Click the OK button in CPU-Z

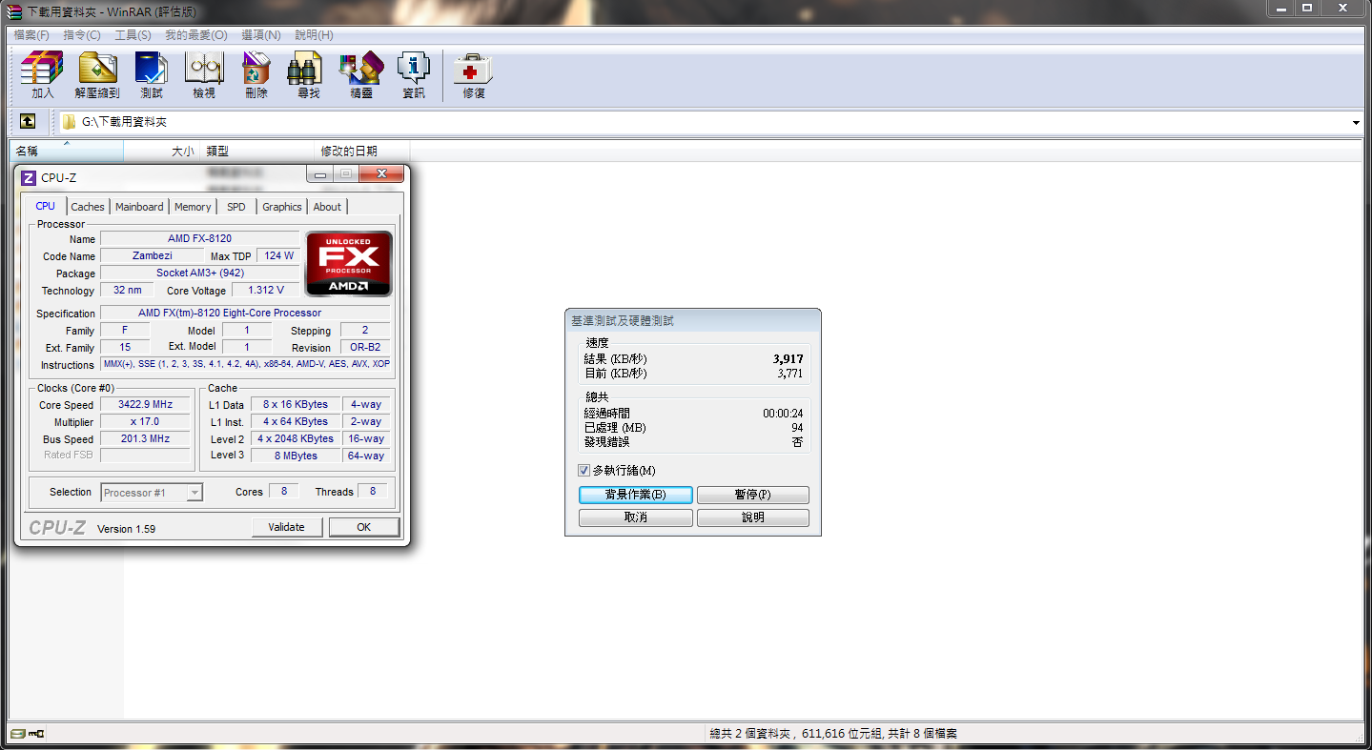click(363, 527)
